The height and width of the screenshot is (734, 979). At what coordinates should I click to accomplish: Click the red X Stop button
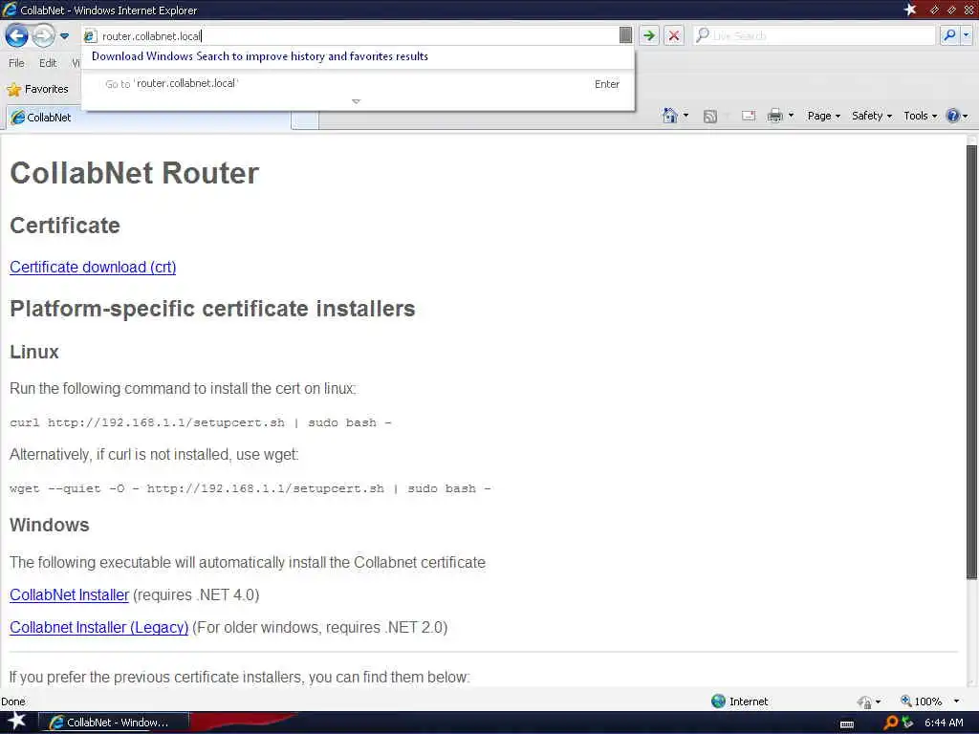tap(674, 35)
